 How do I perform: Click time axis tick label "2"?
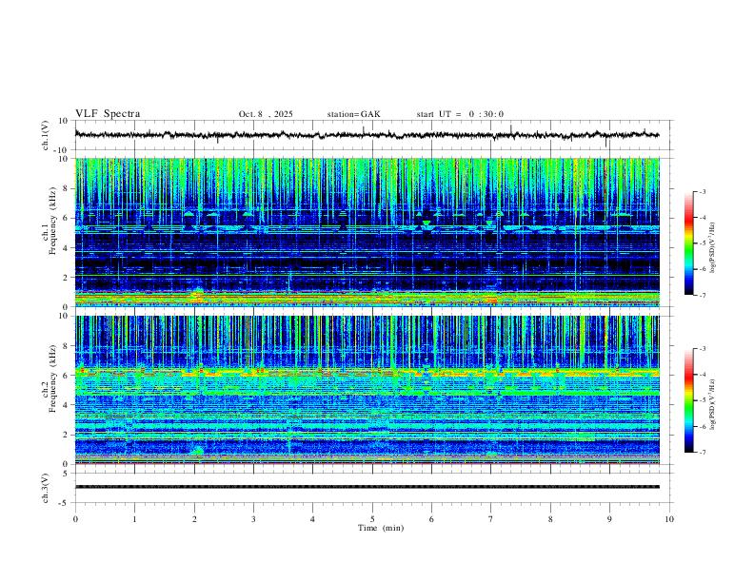pos(194,519)
